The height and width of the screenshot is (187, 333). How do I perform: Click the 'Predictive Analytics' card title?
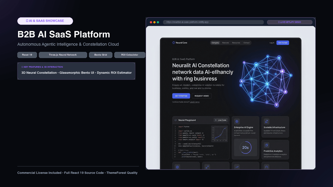(273, 151)
